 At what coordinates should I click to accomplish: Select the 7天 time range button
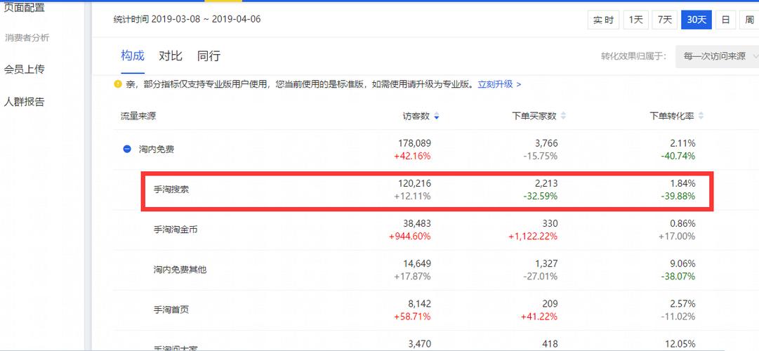tap(664, 20)
